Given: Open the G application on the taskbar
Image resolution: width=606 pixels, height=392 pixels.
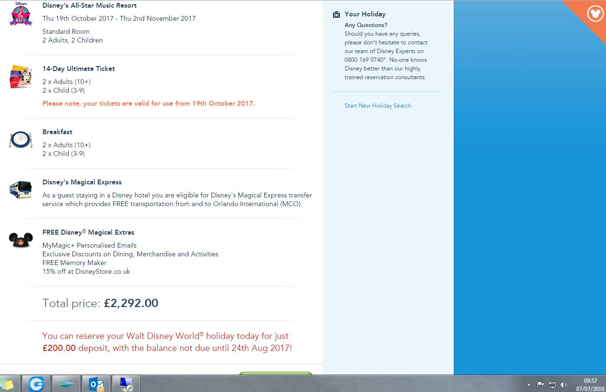Looking at the screenshot, I should 36,384.
